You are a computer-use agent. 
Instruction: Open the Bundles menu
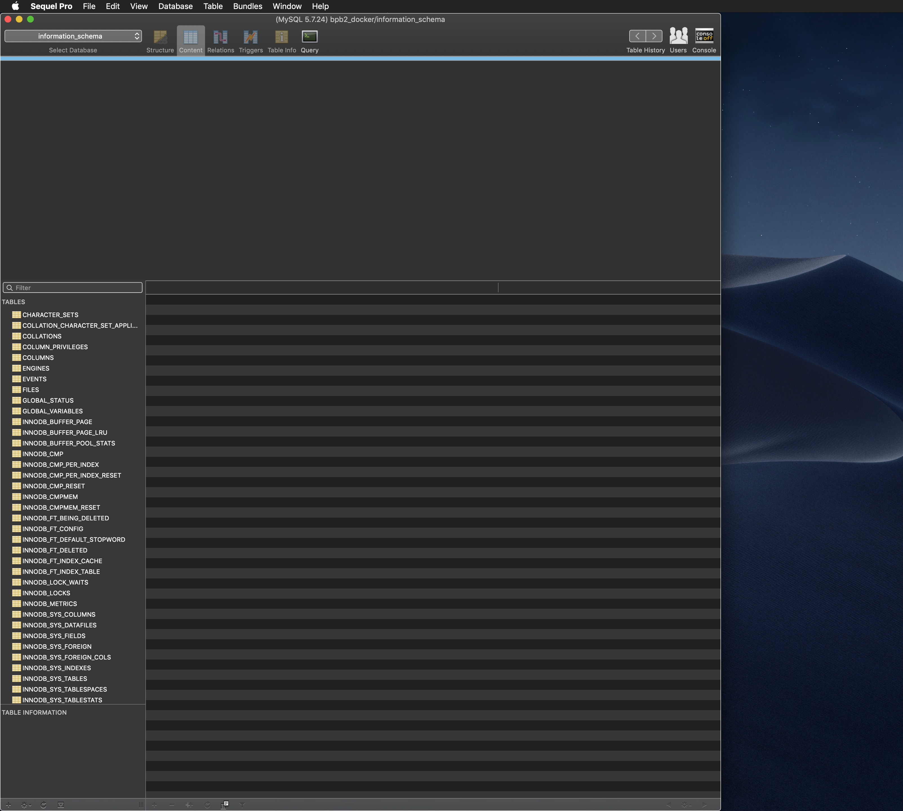[x=248, y=6]
